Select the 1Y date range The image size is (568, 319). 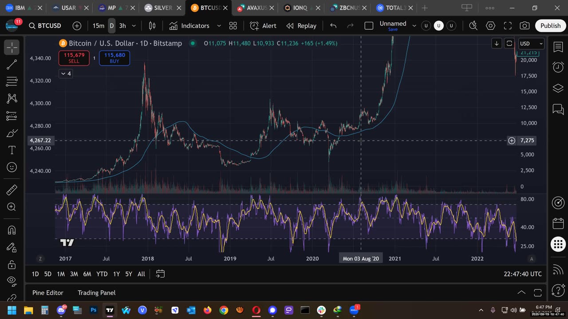[x=116, y=274]
